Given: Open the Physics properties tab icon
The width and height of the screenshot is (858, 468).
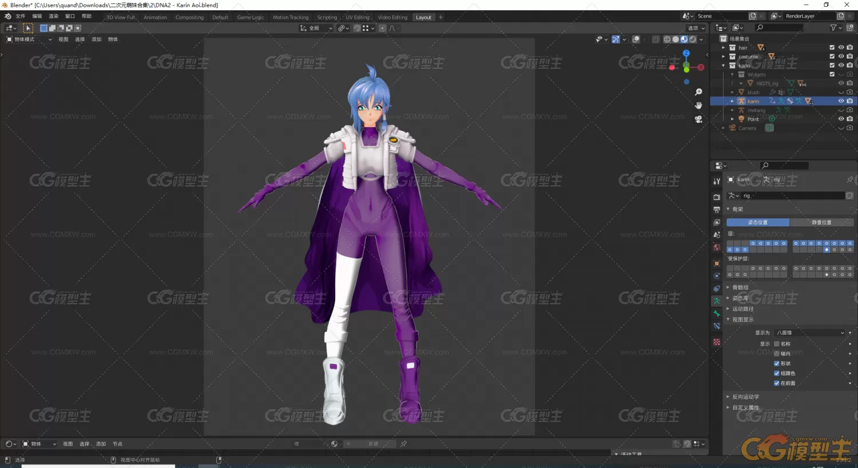Looking at the screenshot, I should click(717, 276).
